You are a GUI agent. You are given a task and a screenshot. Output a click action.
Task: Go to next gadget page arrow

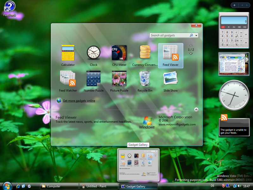[191, 54]
